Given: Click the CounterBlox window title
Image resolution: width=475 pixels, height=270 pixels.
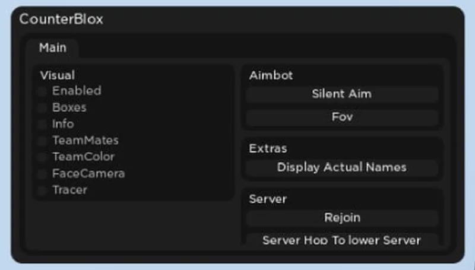Looking at the screenshot, I should 61,19.
